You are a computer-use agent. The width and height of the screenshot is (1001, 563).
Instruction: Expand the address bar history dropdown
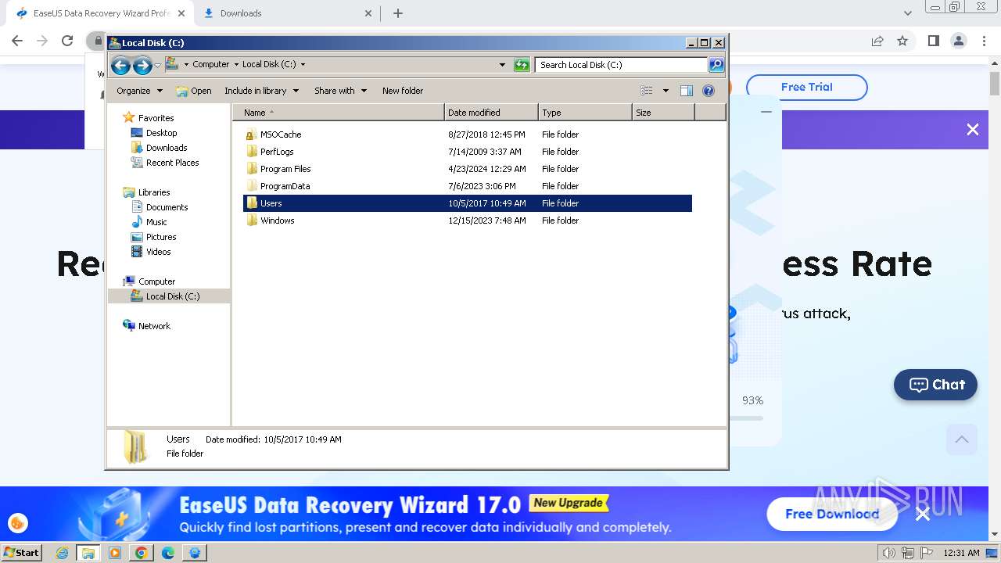tap(502, 65)
